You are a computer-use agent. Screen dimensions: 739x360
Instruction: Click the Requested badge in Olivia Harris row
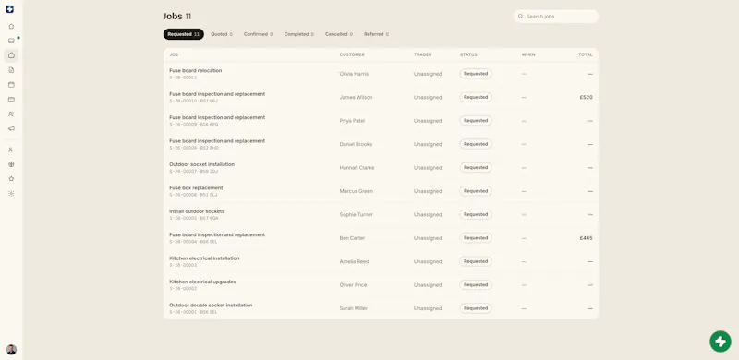(x=476, y=74)
